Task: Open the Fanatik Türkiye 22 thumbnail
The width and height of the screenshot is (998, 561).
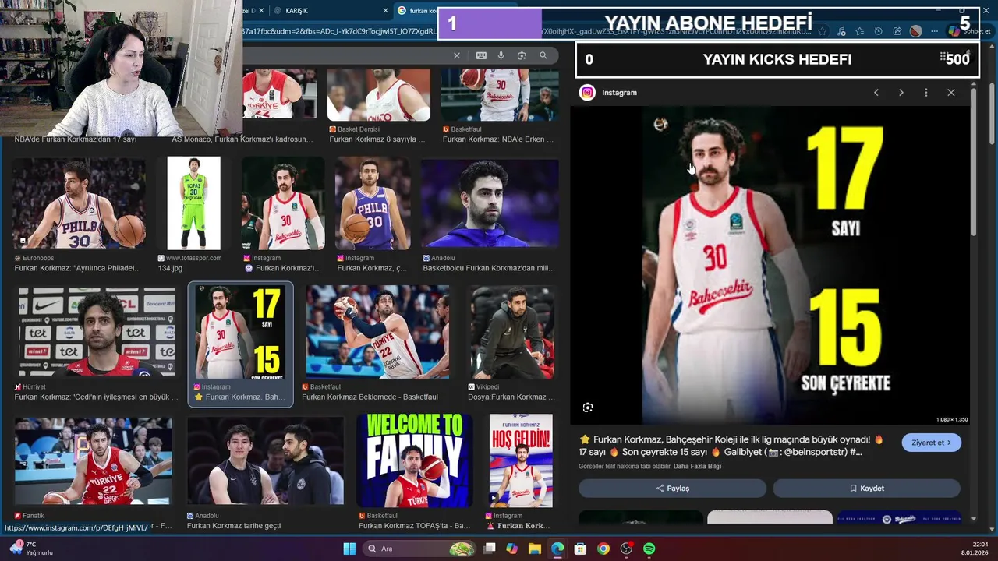Action: click(94, 461)
